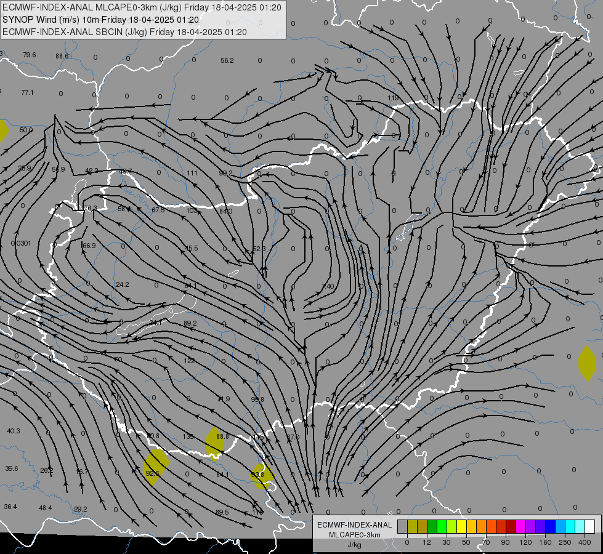The width and height of the screenshot is (603, 554).
Task: Click the map value 92.6
Action: point(153,473)
